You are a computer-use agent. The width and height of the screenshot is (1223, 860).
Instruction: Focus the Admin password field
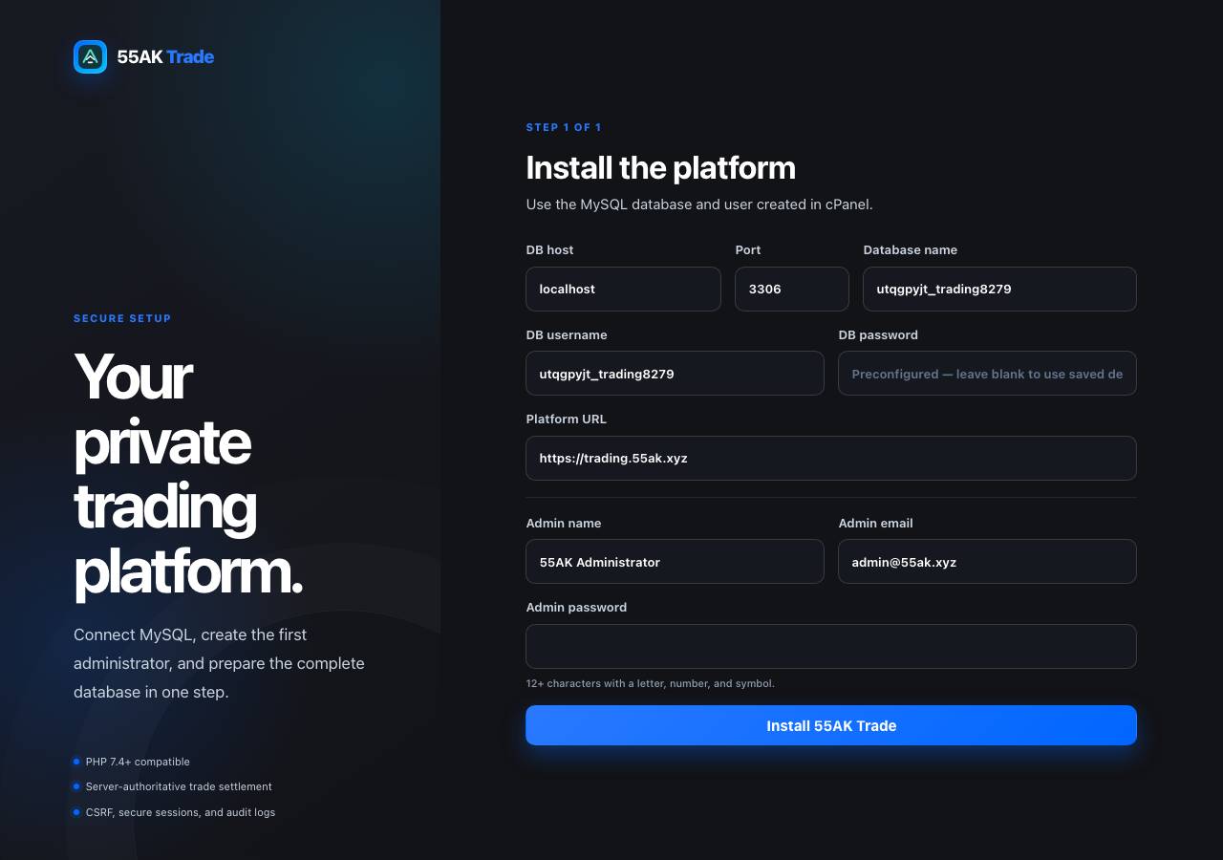click(831, 646)
